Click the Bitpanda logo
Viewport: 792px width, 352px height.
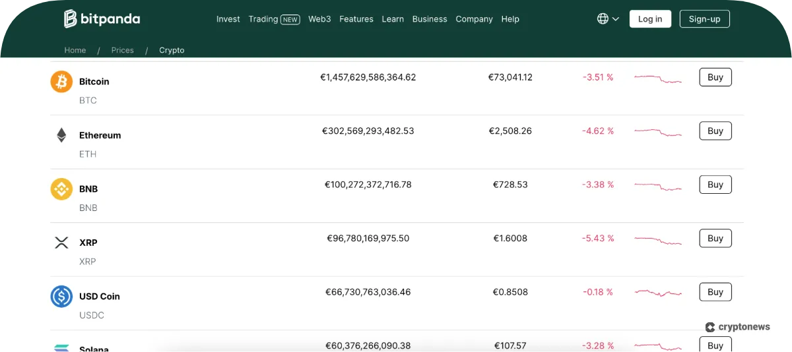tap(102, 18)
